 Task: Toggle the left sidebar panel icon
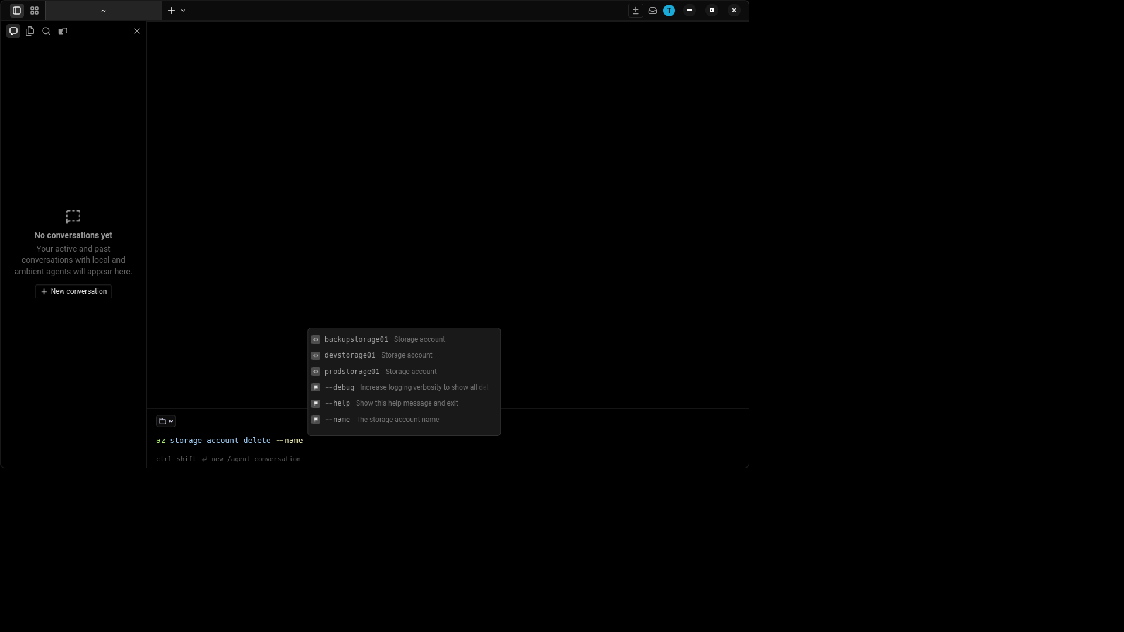pos(17,11)
